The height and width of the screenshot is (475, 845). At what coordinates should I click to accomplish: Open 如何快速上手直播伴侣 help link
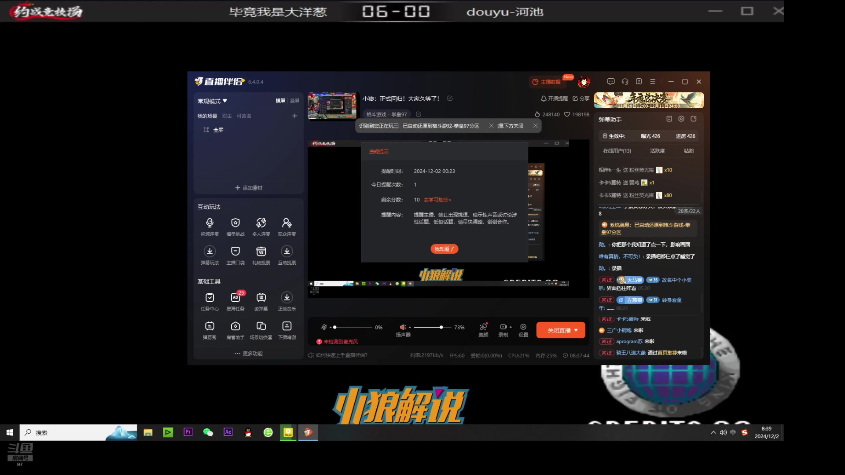338,355
